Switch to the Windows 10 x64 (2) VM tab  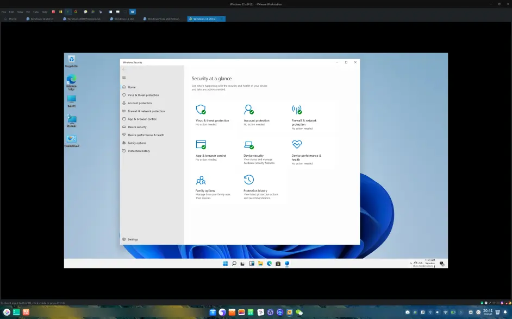tap(40, 19)
